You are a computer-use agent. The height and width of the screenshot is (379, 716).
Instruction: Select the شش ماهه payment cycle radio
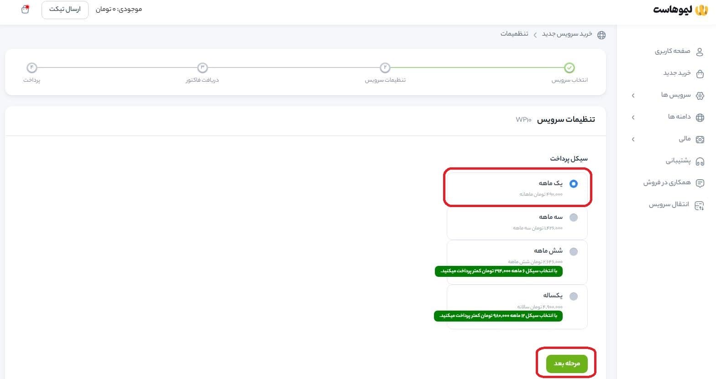click(574, 252)
